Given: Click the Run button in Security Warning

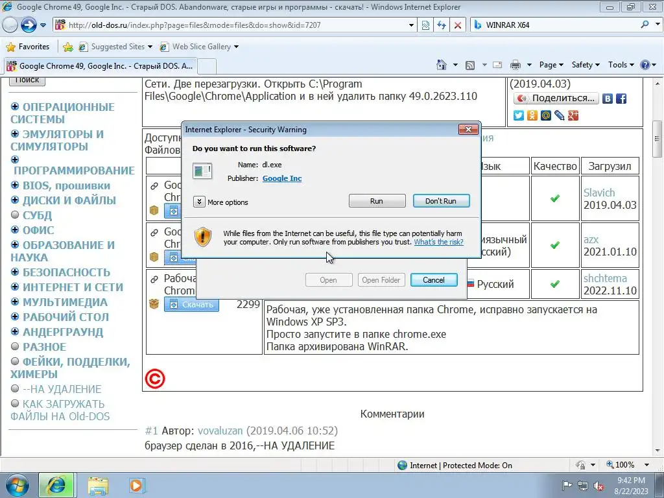Looking at the screenshot, I should (x=377, y=201).
